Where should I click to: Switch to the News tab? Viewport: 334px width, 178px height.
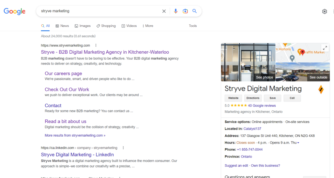tap(62, 26)
